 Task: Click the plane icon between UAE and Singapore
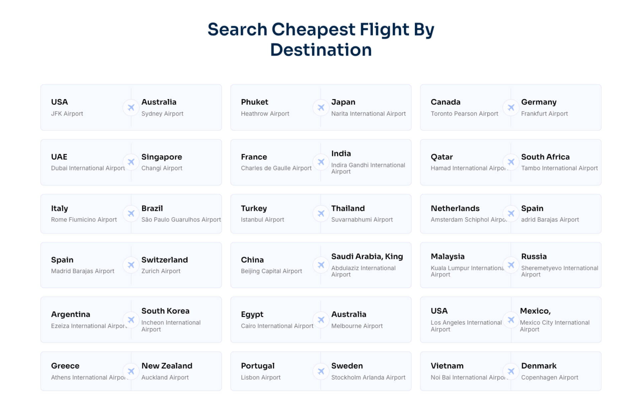(131, 162)
